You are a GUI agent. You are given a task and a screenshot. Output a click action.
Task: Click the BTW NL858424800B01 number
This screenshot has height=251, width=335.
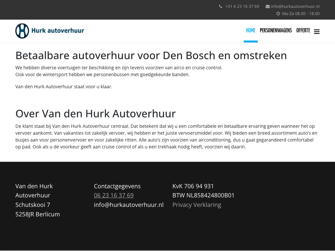click(203, 195)
